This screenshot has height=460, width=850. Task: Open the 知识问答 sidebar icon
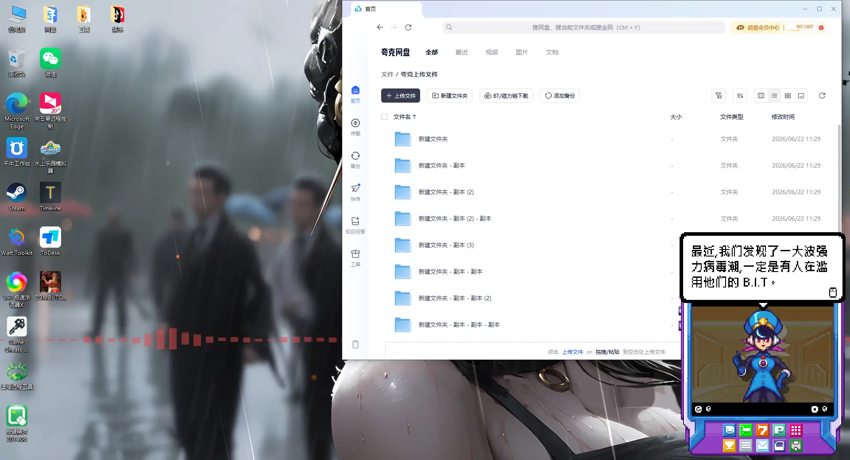tap(355, 225)
